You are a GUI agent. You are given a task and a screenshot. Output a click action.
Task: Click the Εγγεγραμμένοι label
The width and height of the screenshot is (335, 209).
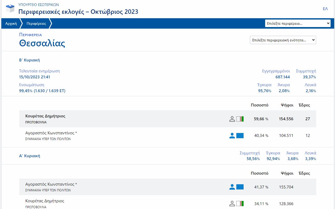276,71
